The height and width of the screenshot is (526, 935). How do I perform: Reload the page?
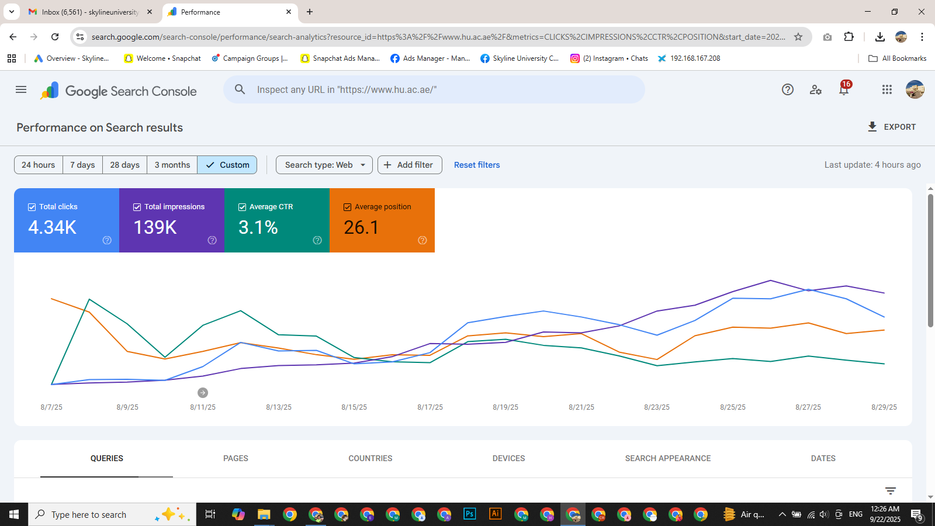(55, 37)
